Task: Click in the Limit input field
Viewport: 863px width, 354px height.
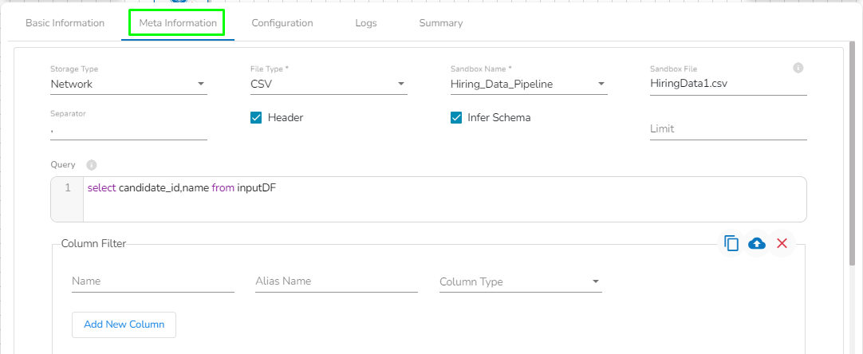Action: click(727, 129)
